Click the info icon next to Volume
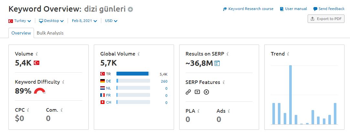Image resolution: width=350 pixels, height=133 pixels. point(37,54)
